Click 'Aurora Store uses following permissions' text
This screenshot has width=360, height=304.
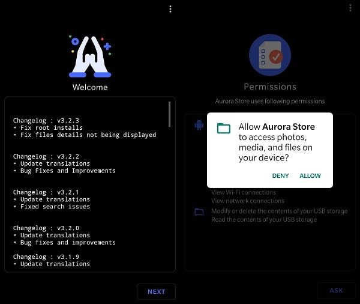(x=270, y=101)
